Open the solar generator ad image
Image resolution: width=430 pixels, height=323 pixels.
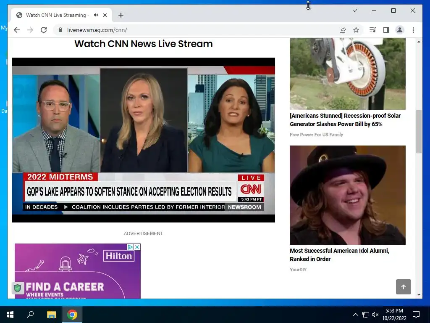click(x=347, y=74)
